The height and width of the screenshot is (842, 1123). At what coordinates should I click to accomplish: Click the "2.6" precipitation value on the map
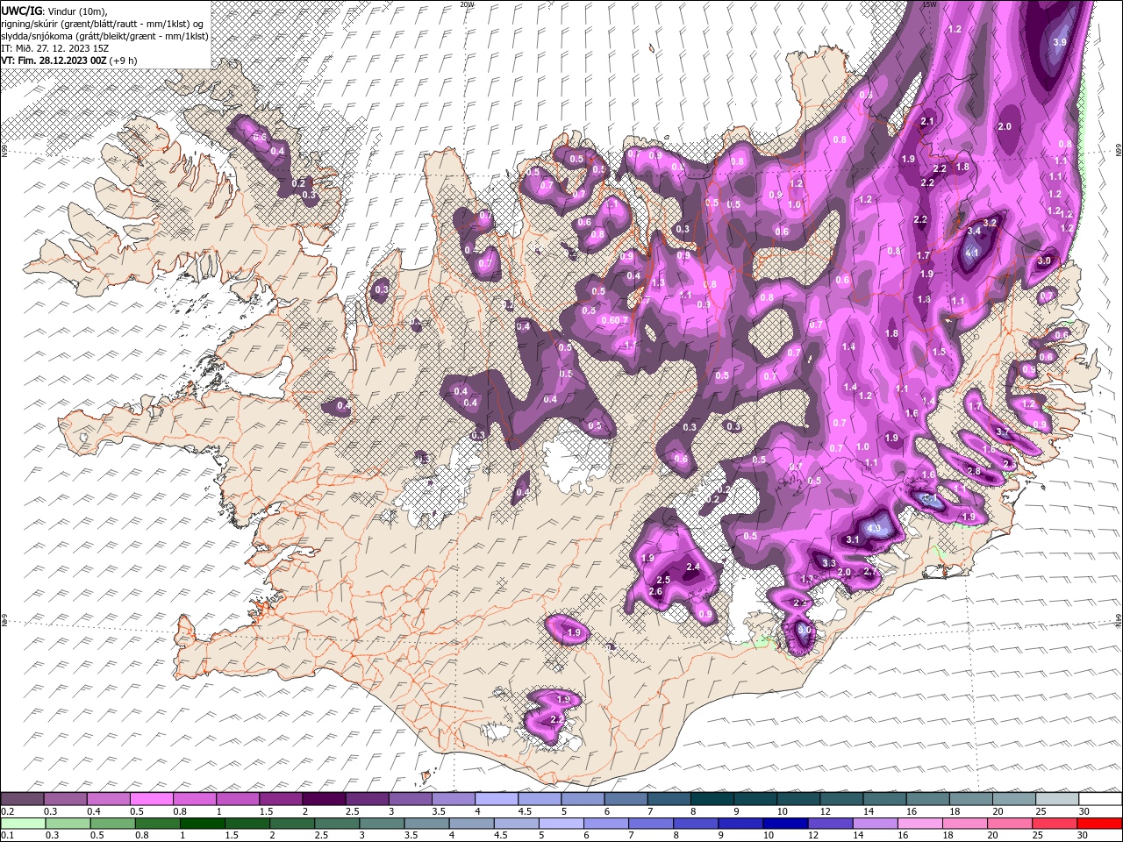[x=655, y=592]
